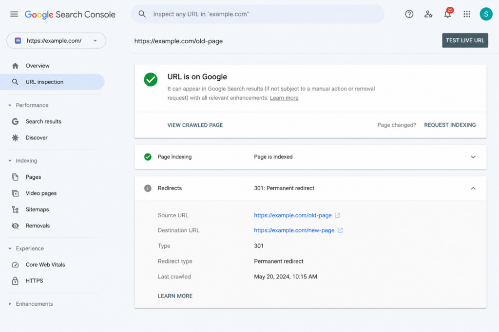499x332 pixels.
Task: Click the Discover asterisk icon
Action: (15, 138)
